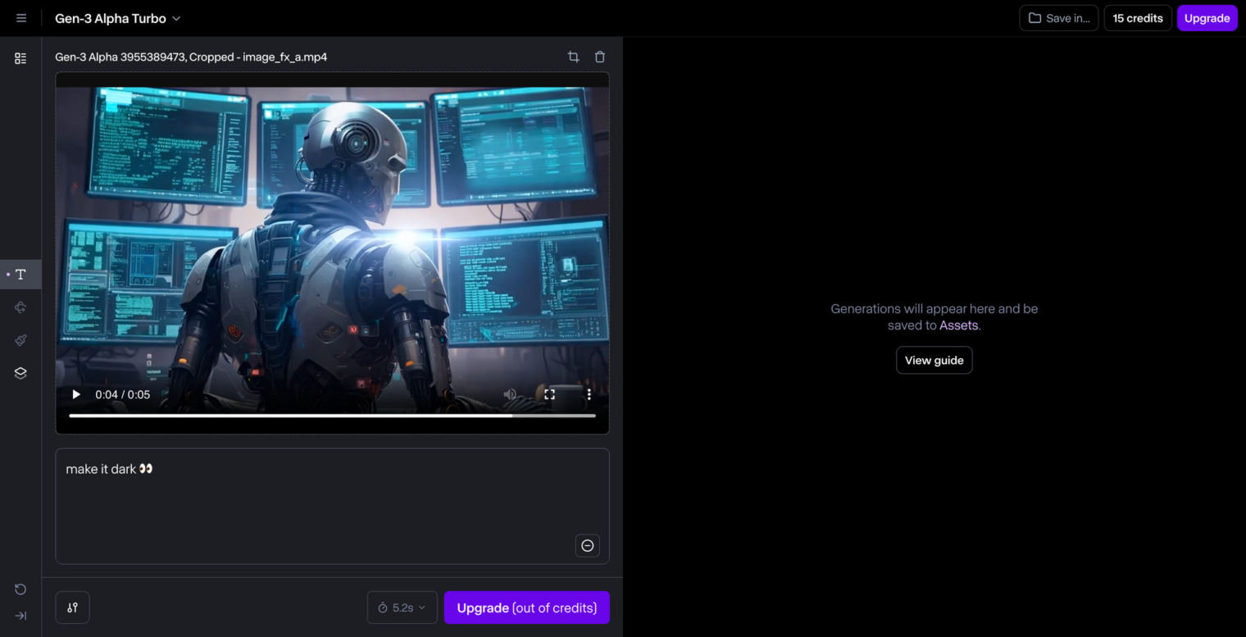Click the View guide button

[934, 360]
